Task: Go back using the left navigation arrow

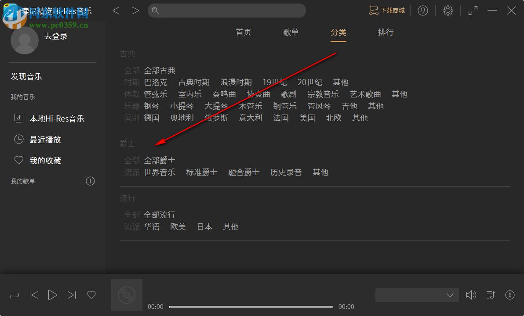Action: 116,10
